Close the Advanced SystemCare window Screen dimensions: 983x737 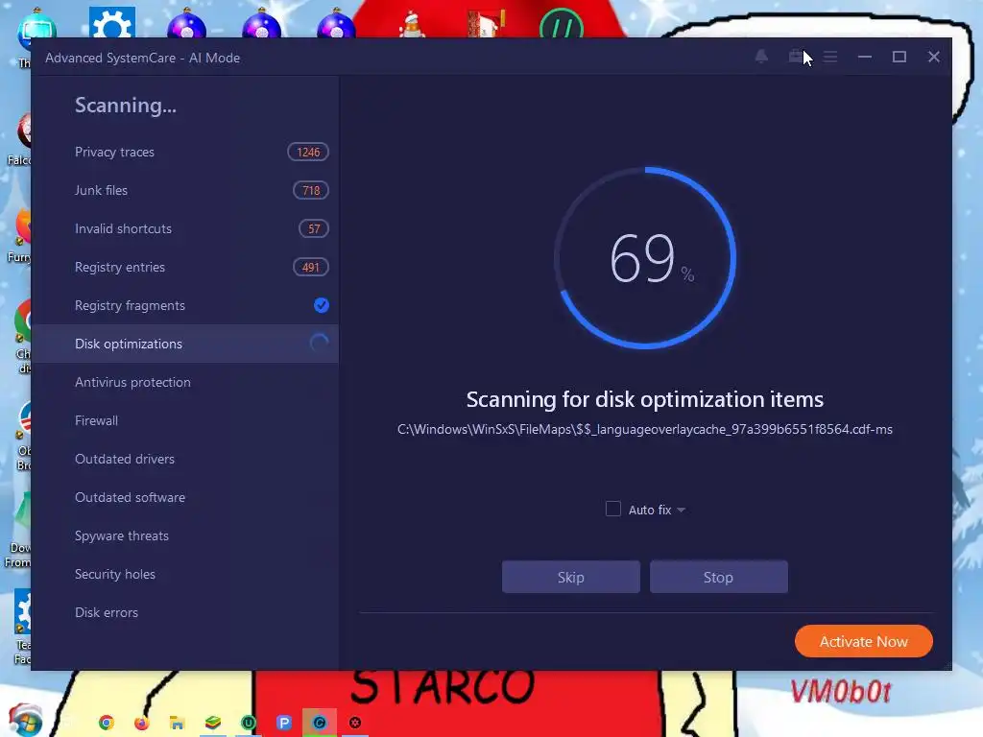click(x=933, y=57)
